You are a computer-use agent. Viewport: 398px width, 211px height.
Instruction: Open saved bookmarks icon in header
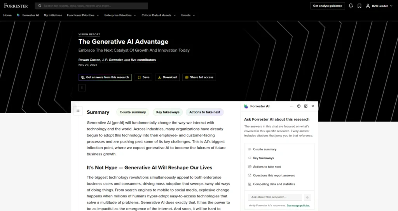pyautogui.click(x=360, y=6)
